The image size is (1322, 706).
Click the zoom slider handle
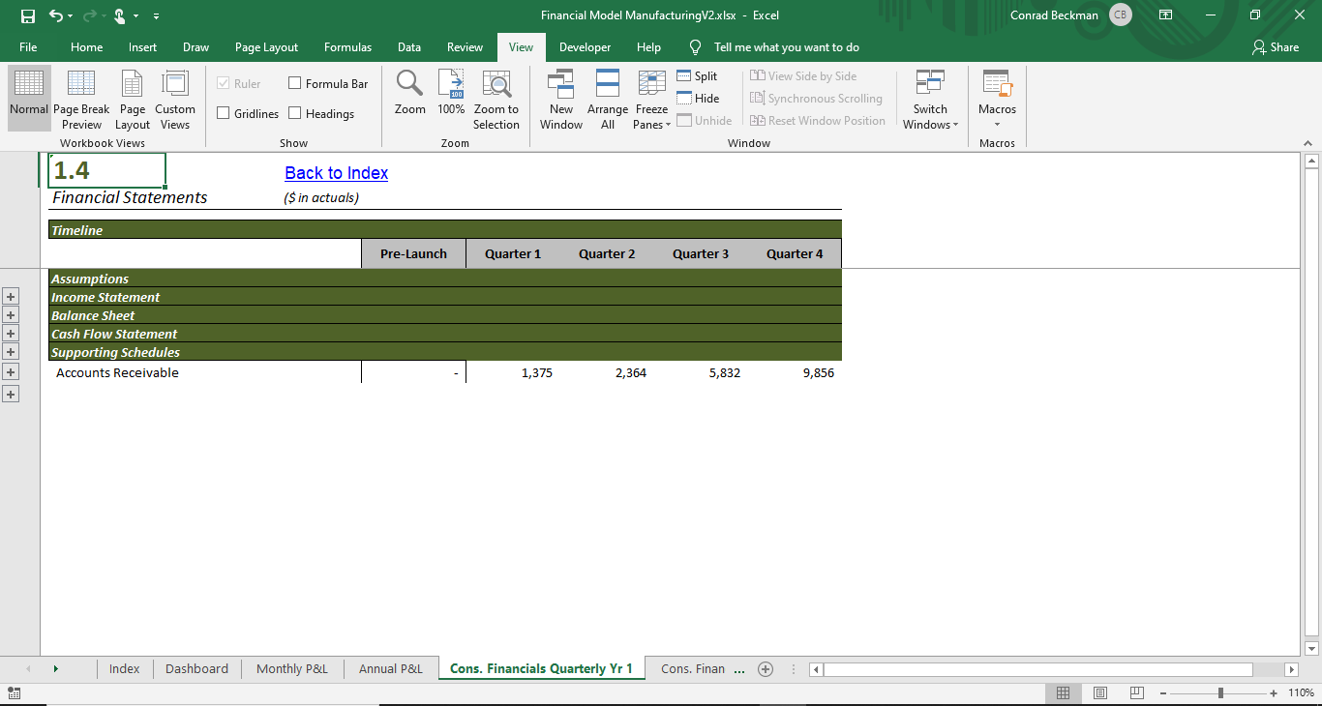(1221, 692)
